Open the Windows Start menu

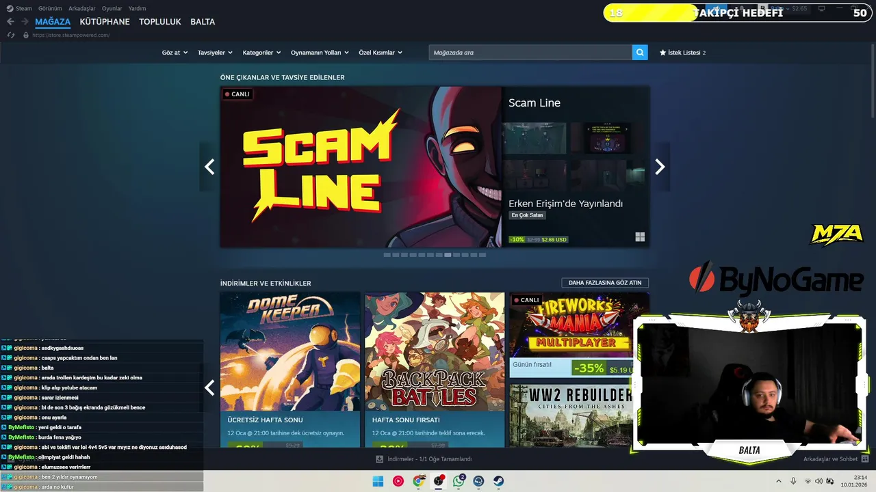point(378,481)
